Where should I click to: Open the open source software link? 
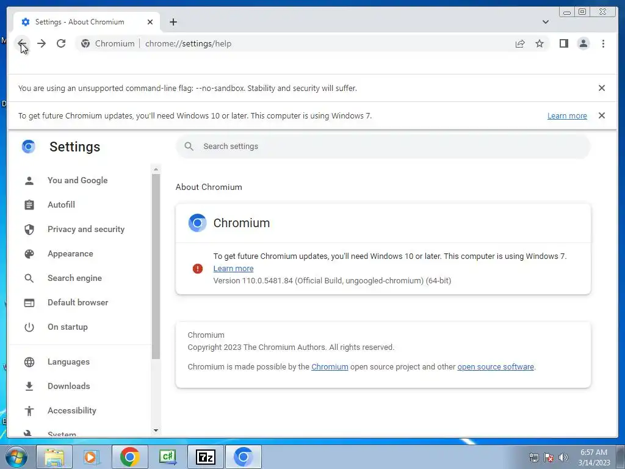496,366
